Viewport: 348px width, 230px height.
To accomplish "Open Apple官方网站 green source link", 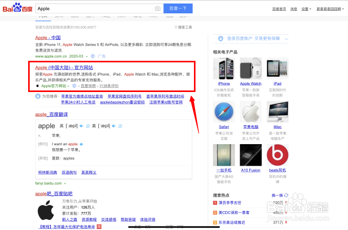I will point(54,86).
